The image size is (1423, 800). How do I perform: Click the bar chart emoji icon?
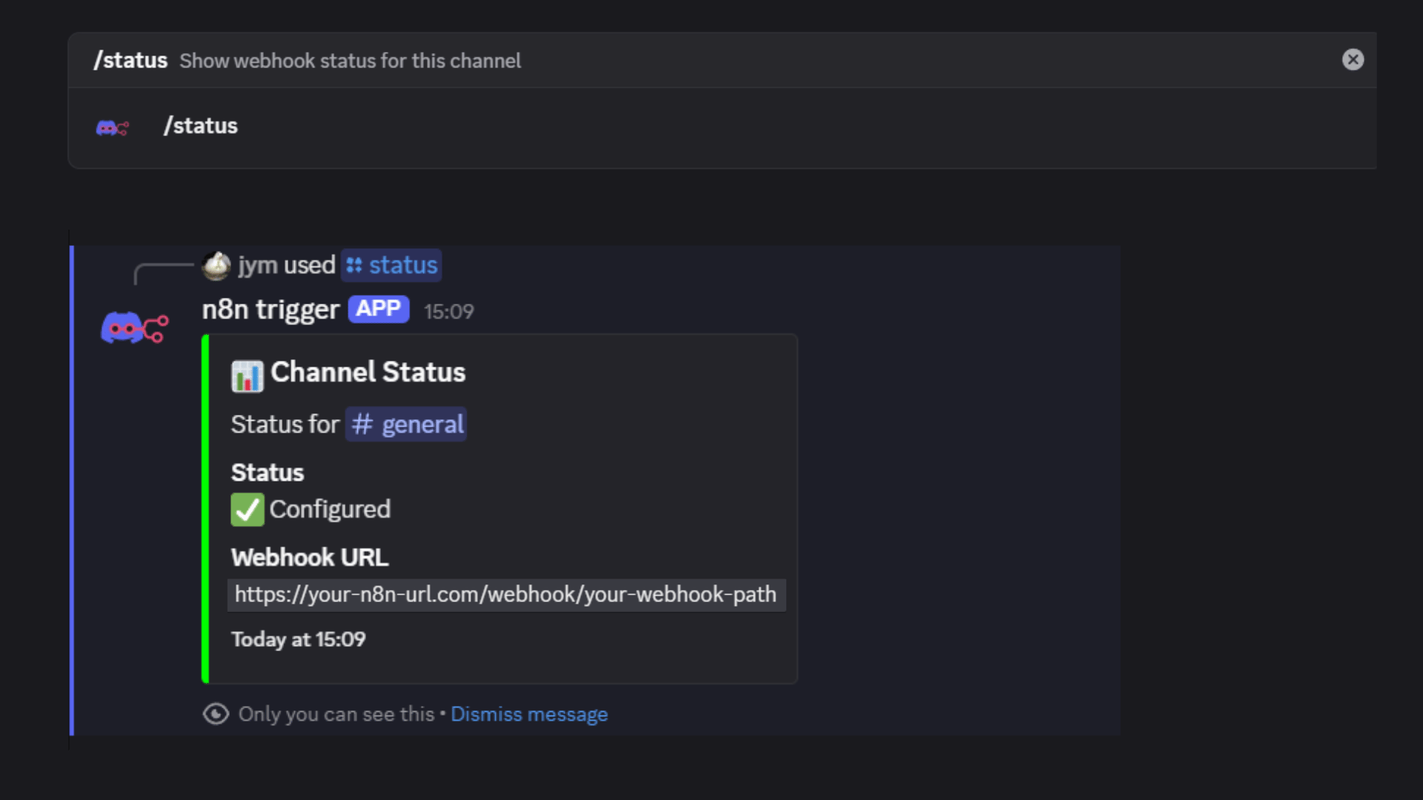(x=247, y=376)
